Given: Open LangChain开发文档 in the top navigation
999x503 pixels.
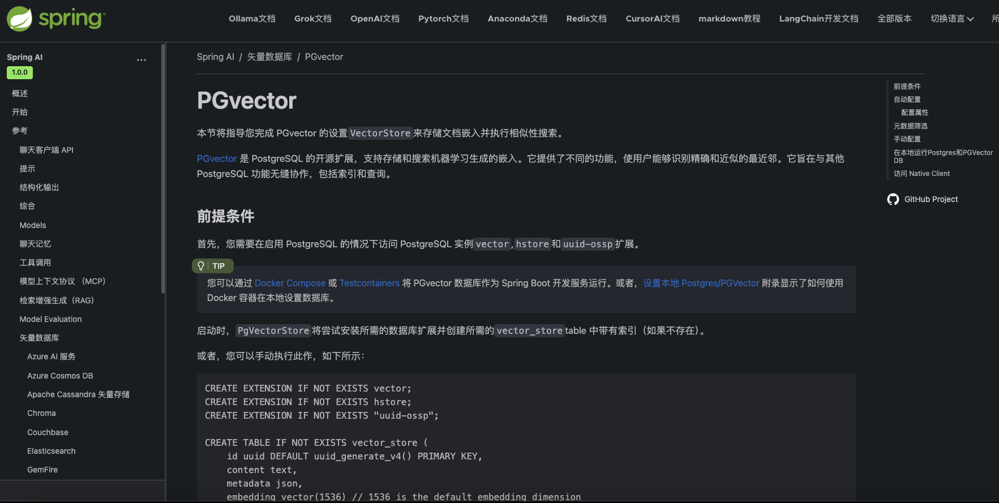Looking at the screenshot, I should (x=819, y=19).
